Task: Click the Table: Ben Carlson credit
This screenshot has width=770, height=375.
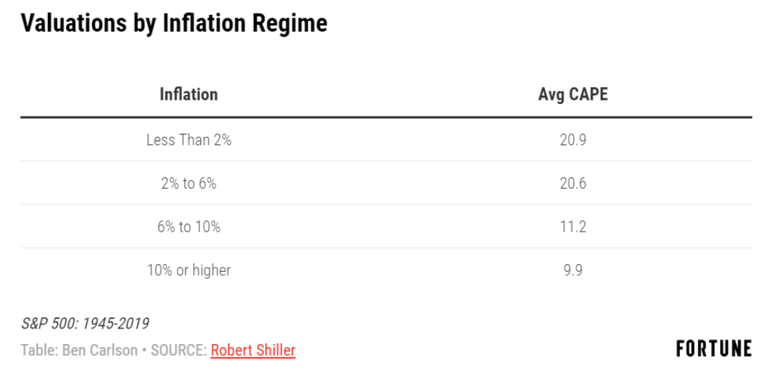Action: point(79,350)
